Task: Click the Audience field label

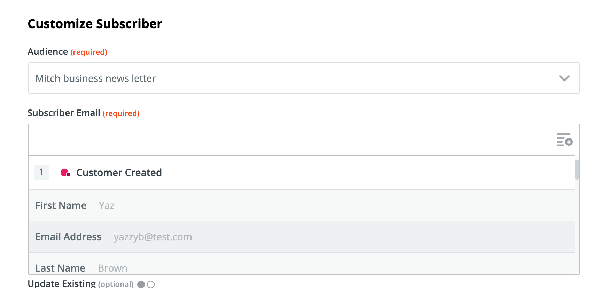Action: point(48,52)
